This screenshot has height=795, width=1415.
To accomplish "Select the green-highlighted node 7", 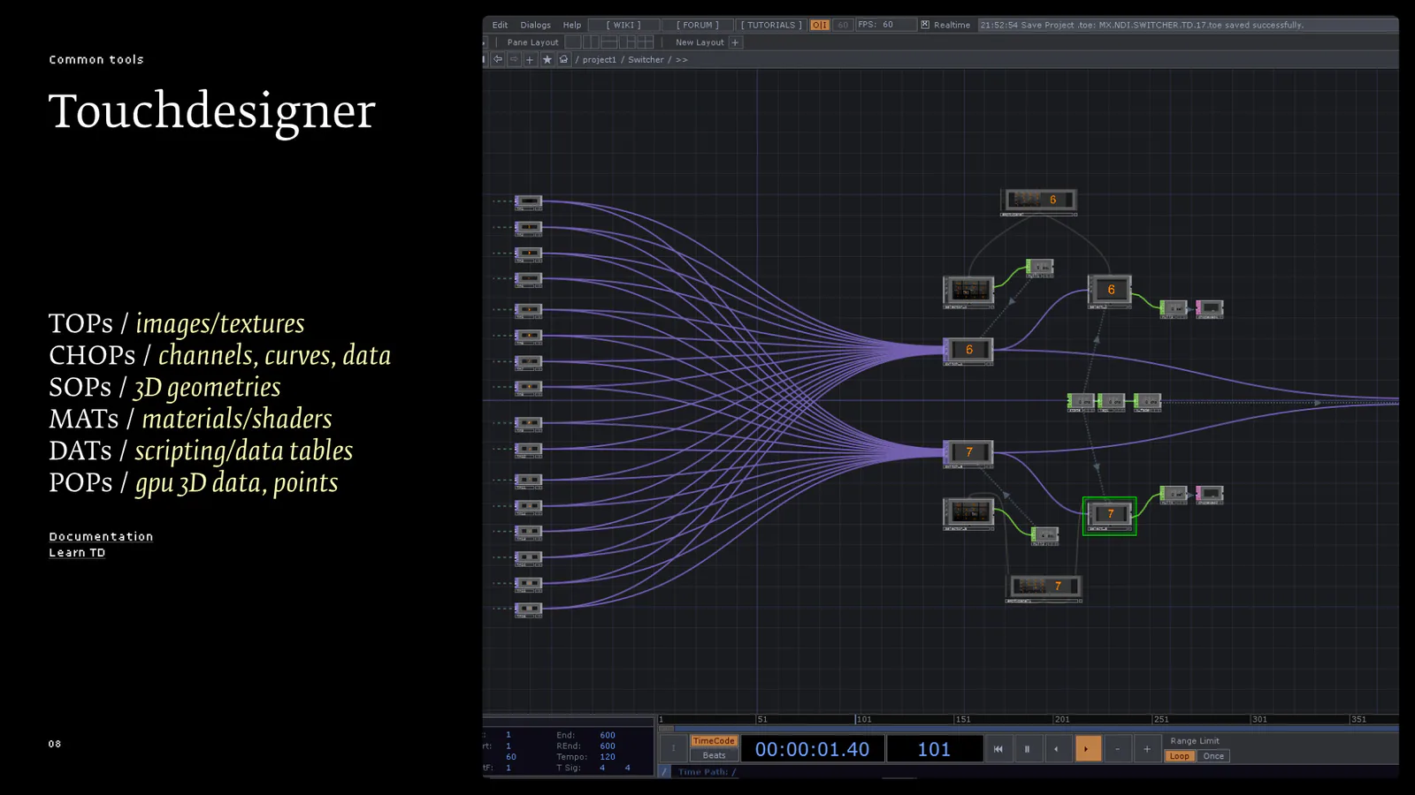I will pyautogui.click(x=1109, y=515).
